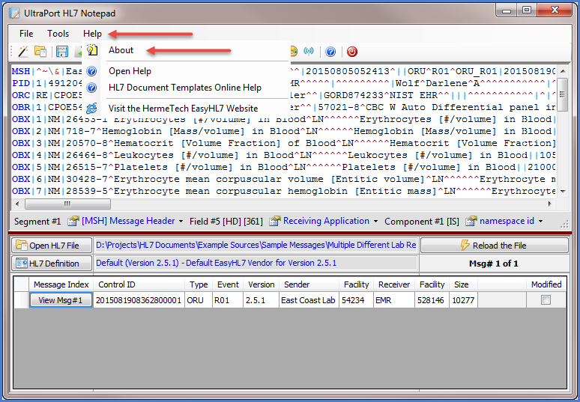Click the EMR receiver cell
Image resolution: width=580 pixels, height=402 pixels.
pyautogui.click(x=394, y=300)
